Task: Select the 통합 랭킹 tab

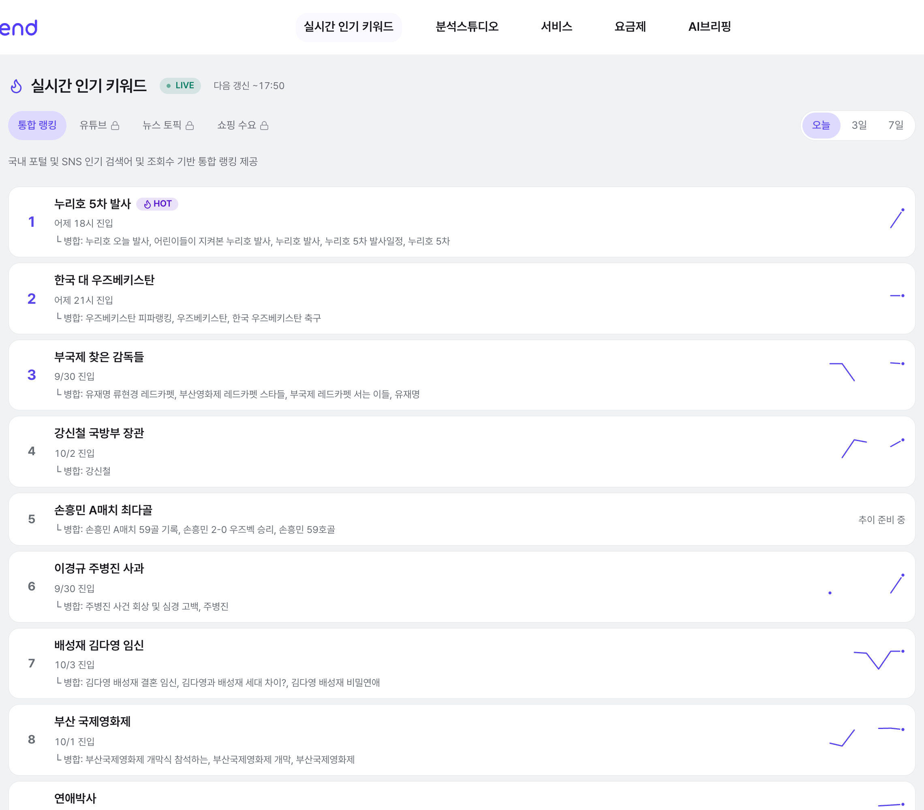Action: [37, 125]
